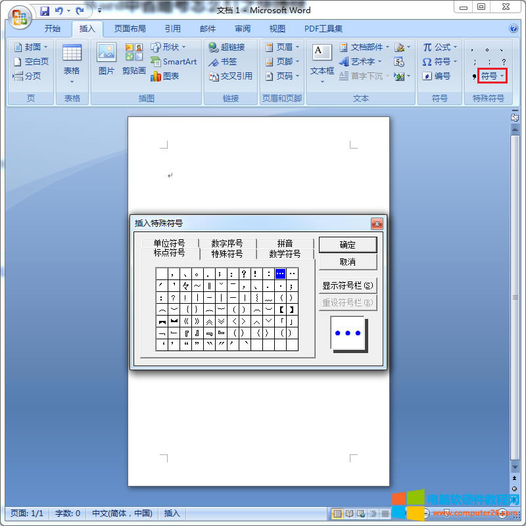The width and height of the screenshot is (526, 526).
Task: Click the Office button logo
Action: [x=20, y=16]
